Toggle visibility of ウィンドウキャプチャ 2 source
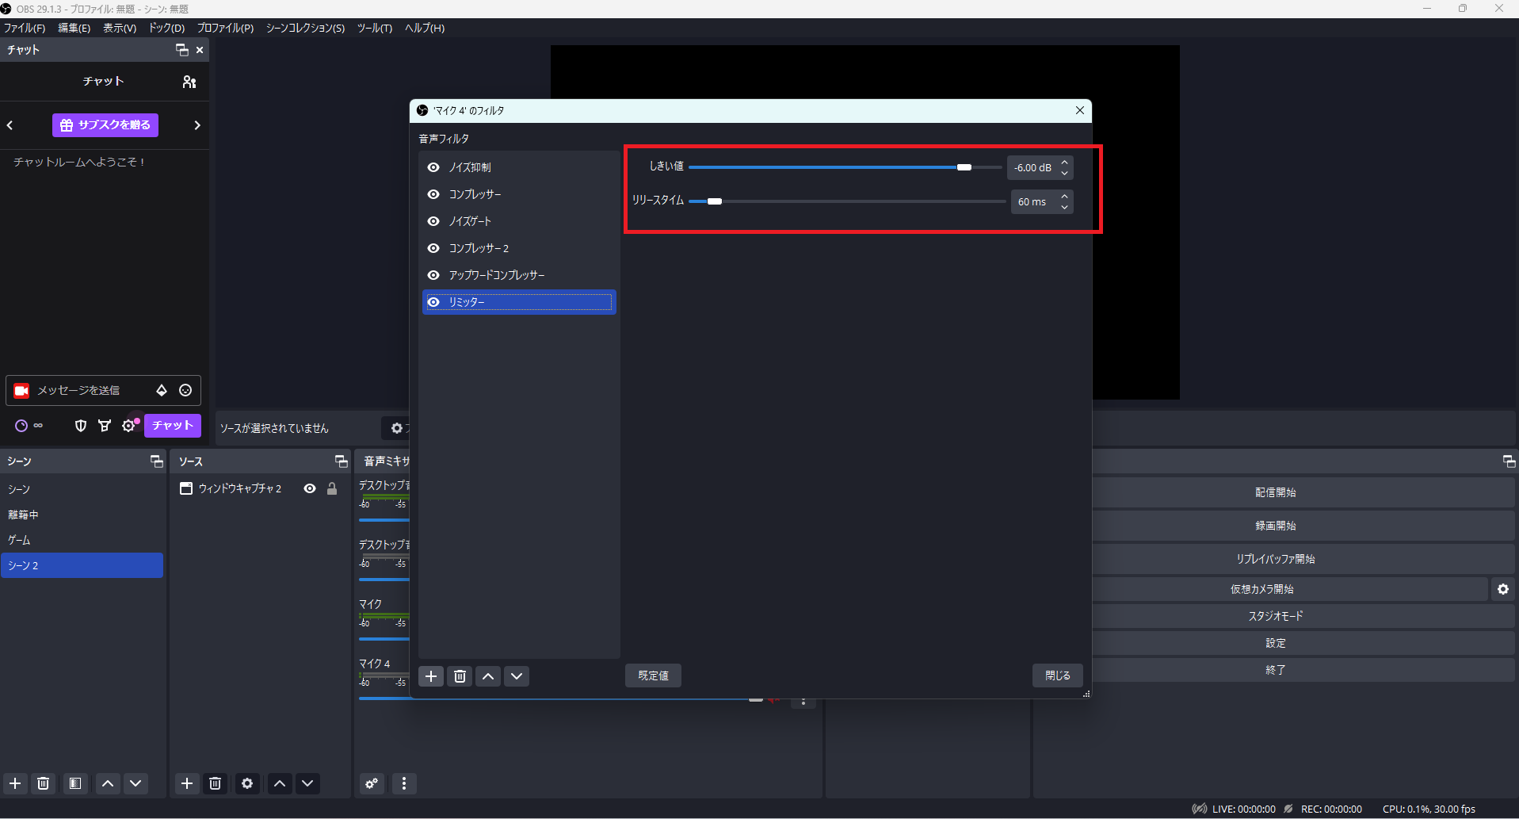The width and height of the screenshot is (1519, 819). point(310,488)
